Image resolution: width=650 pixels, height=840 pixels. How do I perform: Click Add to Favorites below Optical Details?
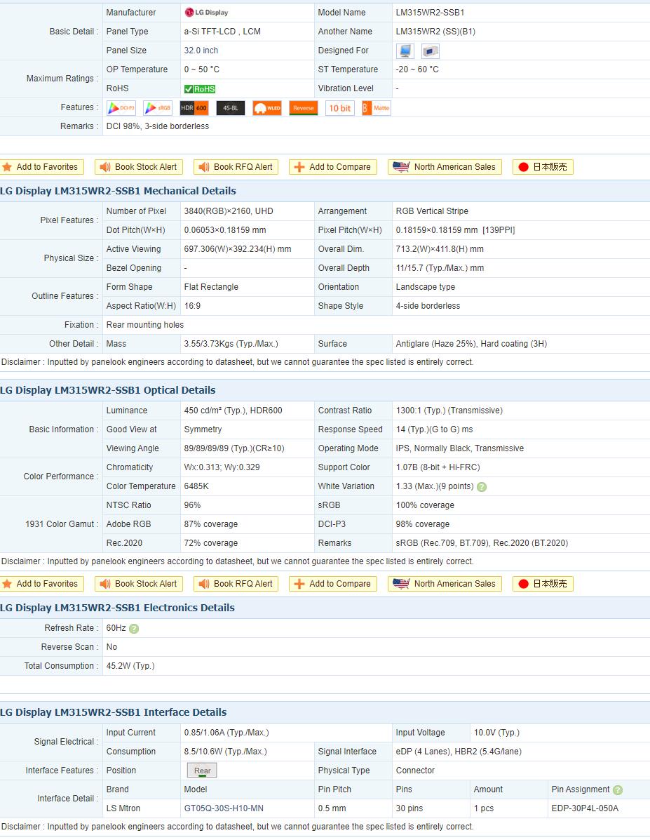[x=41, y=584]
